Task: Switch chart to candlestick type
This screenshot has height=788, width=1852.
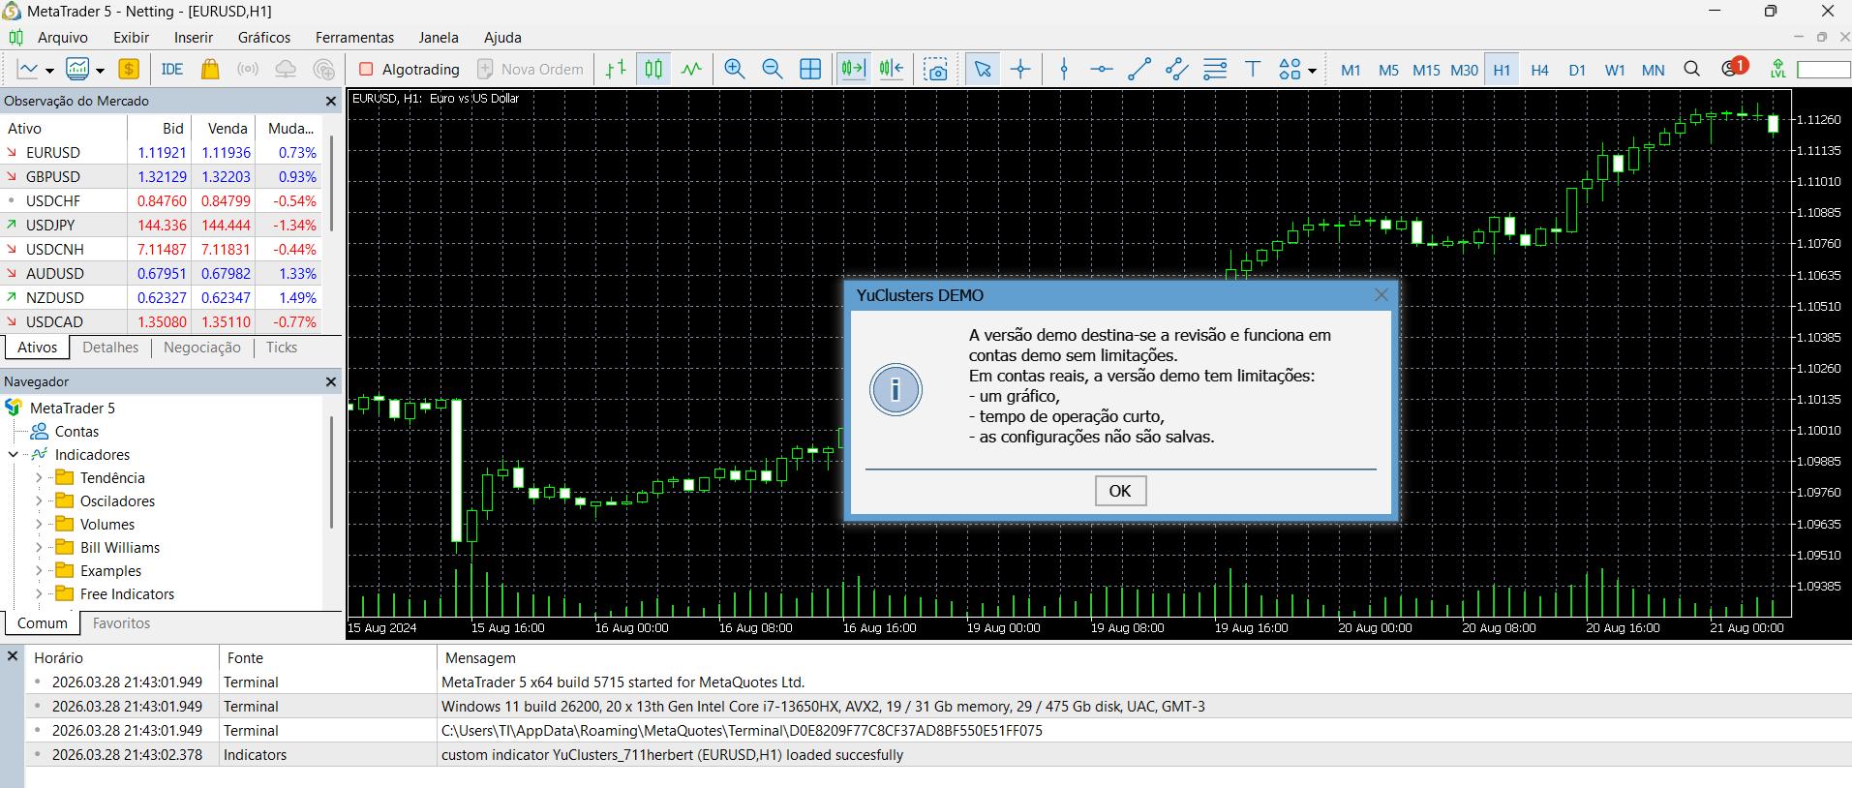Action: click(654, 69)
